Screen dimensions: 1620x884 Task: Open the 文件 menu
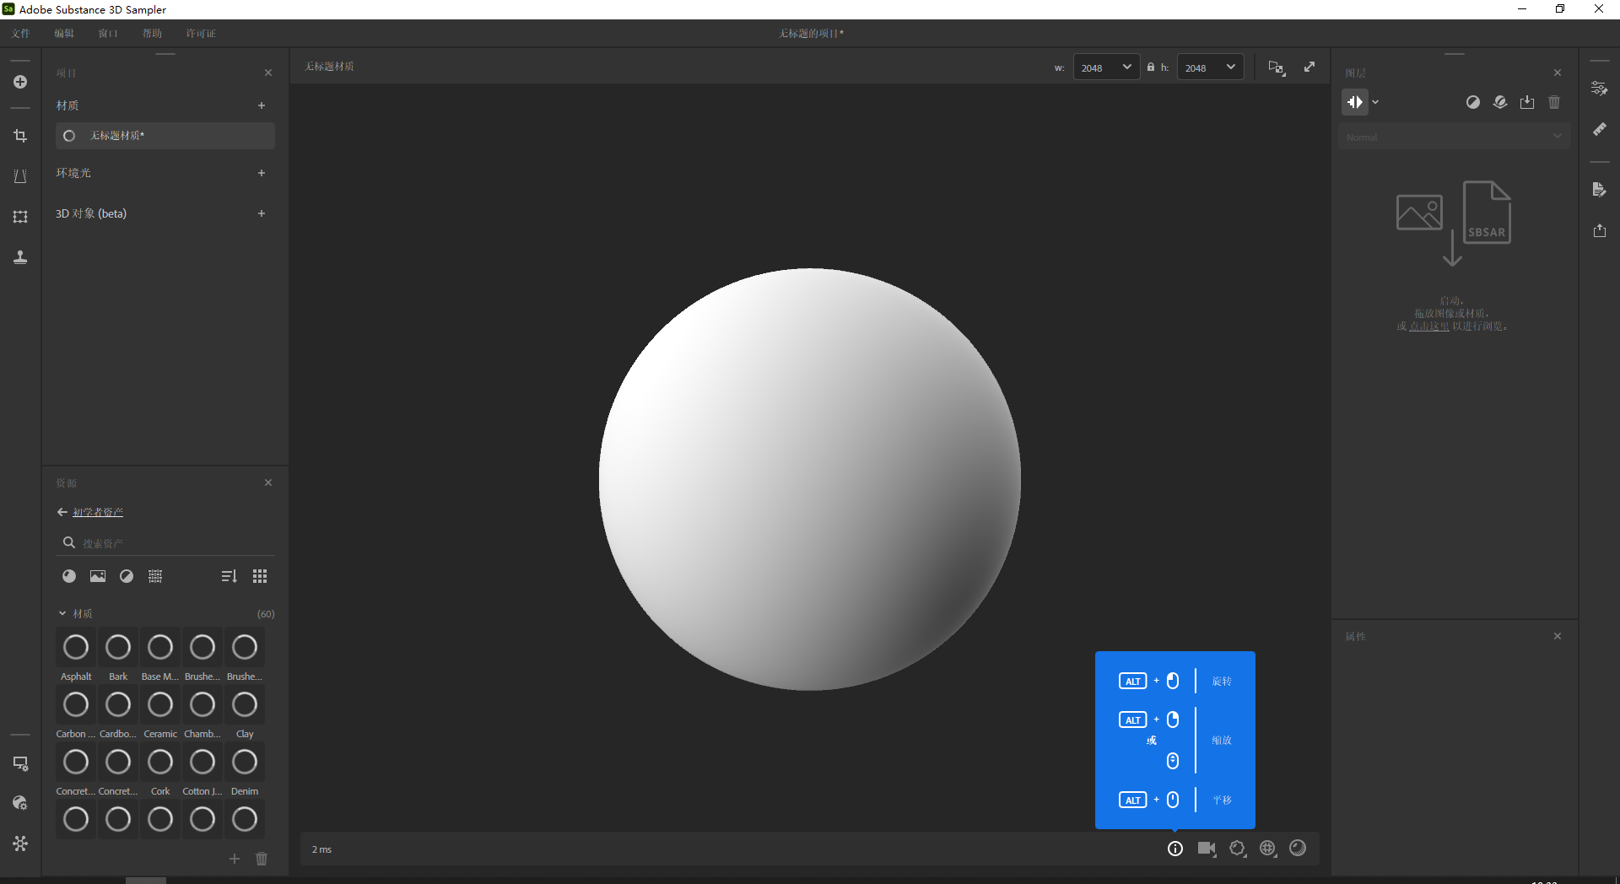(x=20, y=33)
